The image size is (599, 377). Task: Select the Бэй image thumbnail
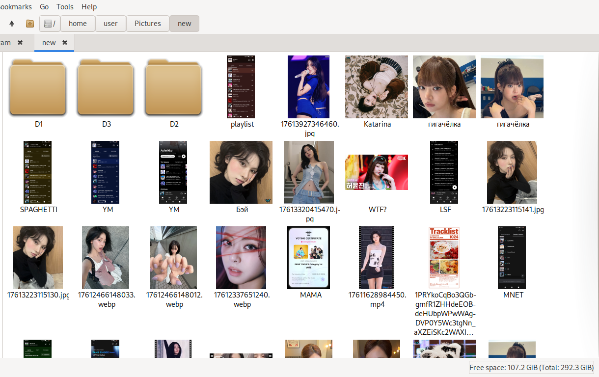point(241,172)
